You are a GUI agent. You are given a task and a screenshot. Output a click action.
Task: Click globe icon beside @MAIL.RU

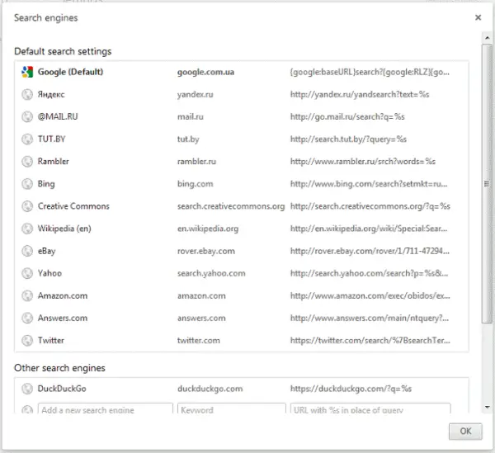pyautogui.click(x=27, y=117)
